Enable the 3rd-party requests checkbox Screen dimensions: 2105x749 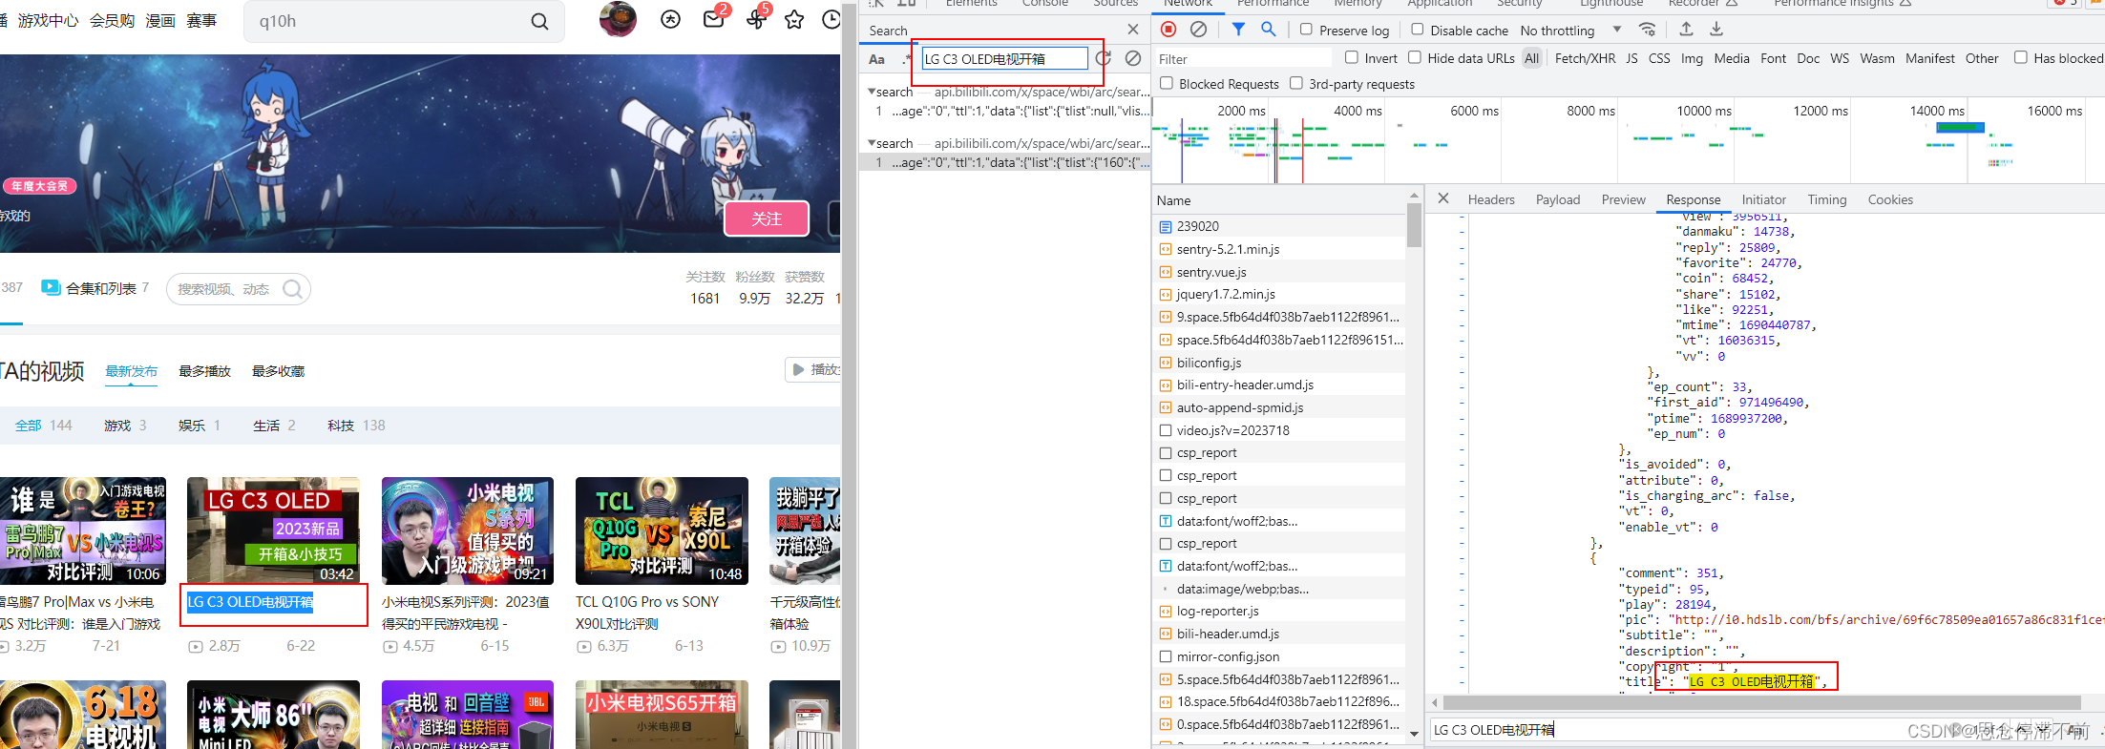tap(1296, 83)
